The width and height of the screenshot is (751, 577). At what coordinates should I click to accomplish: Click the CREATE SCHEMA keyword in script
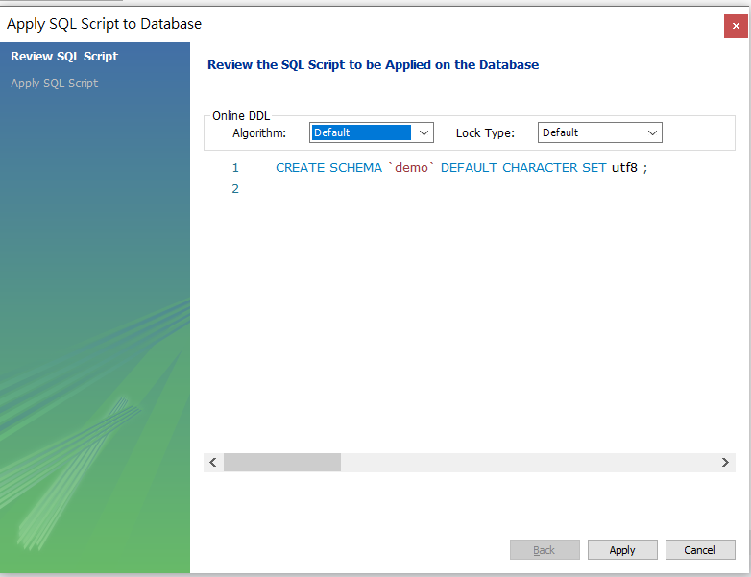[x=328, y=168]
